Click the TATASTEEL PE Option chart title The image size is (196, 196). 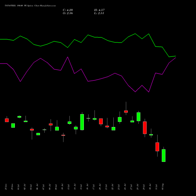tap(30, 6)
